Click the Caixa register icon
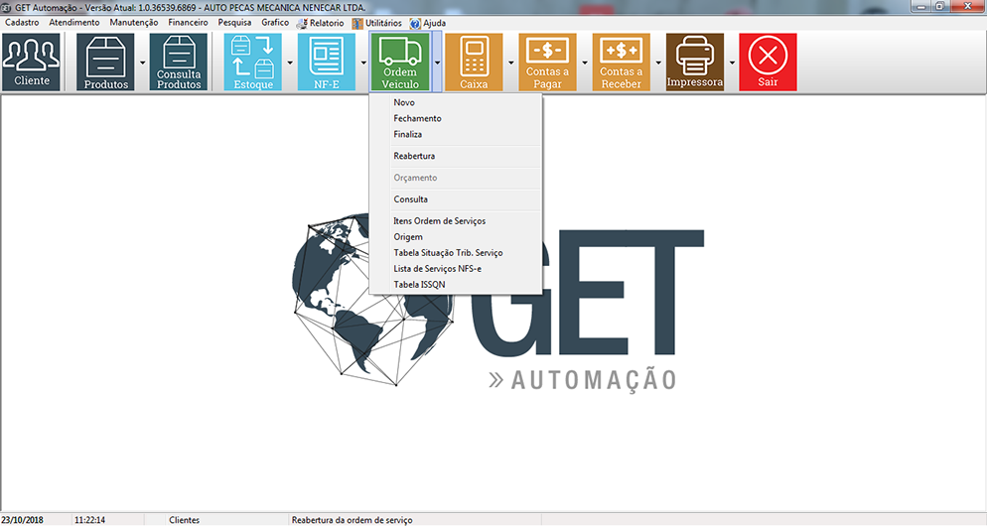The width and height of the screenshot is (987, 526). (x=474, y=62)
